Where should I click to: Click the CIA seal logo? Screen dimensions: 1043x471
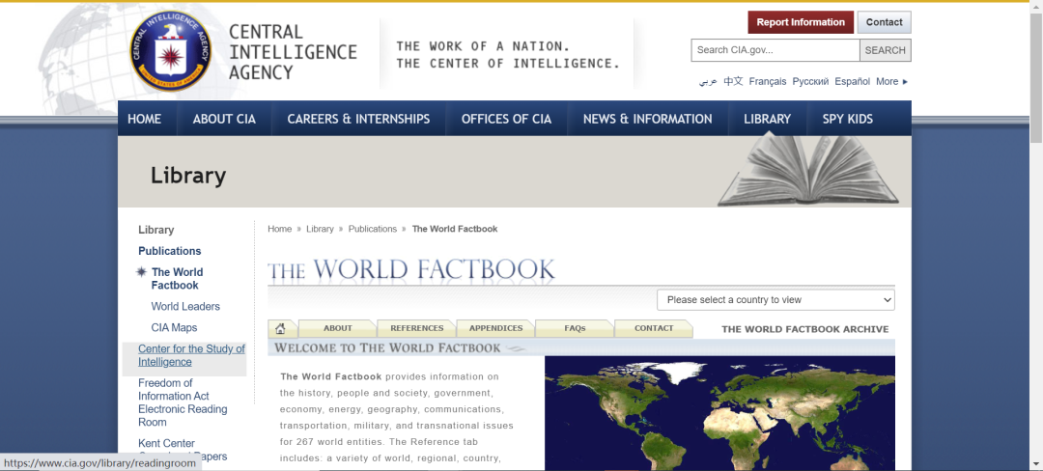(x=171, y=50)
